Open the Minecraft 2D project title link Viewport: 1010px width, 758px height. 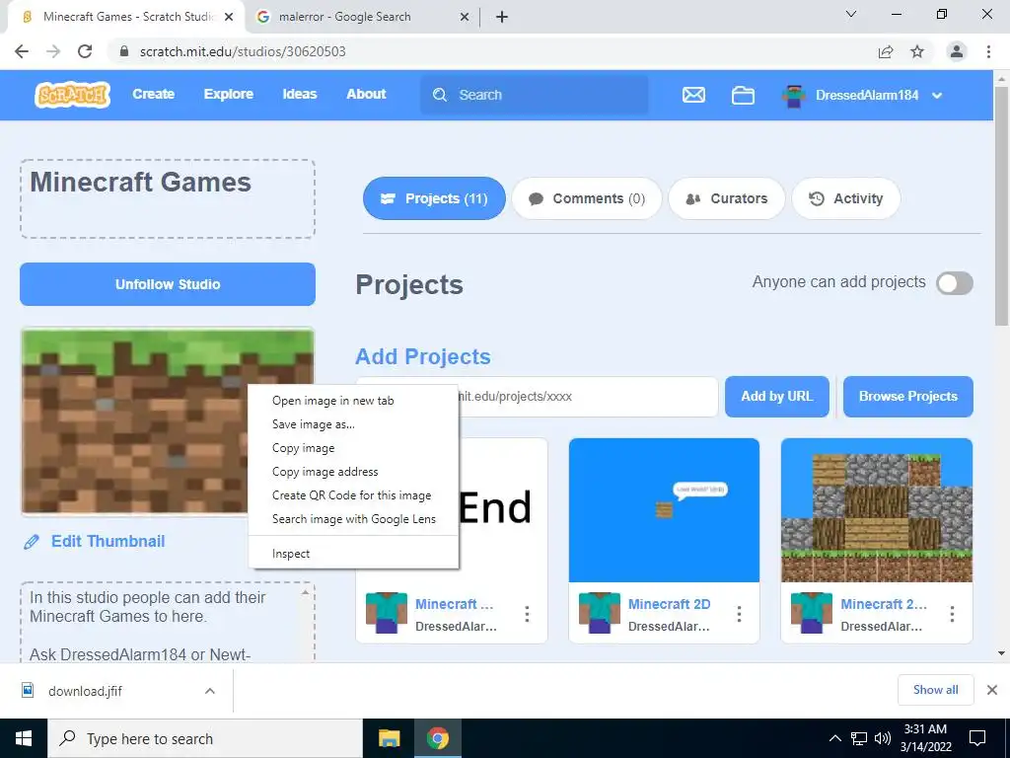click(x=670, y=604)
